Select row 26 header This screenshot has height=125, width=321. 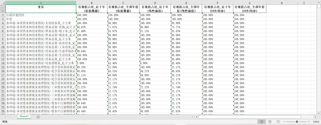(3, 111)
